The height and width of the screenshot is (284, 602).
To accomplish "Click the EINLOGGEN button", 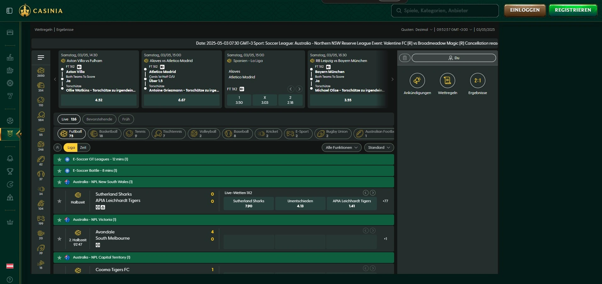I will click(525, 10).
